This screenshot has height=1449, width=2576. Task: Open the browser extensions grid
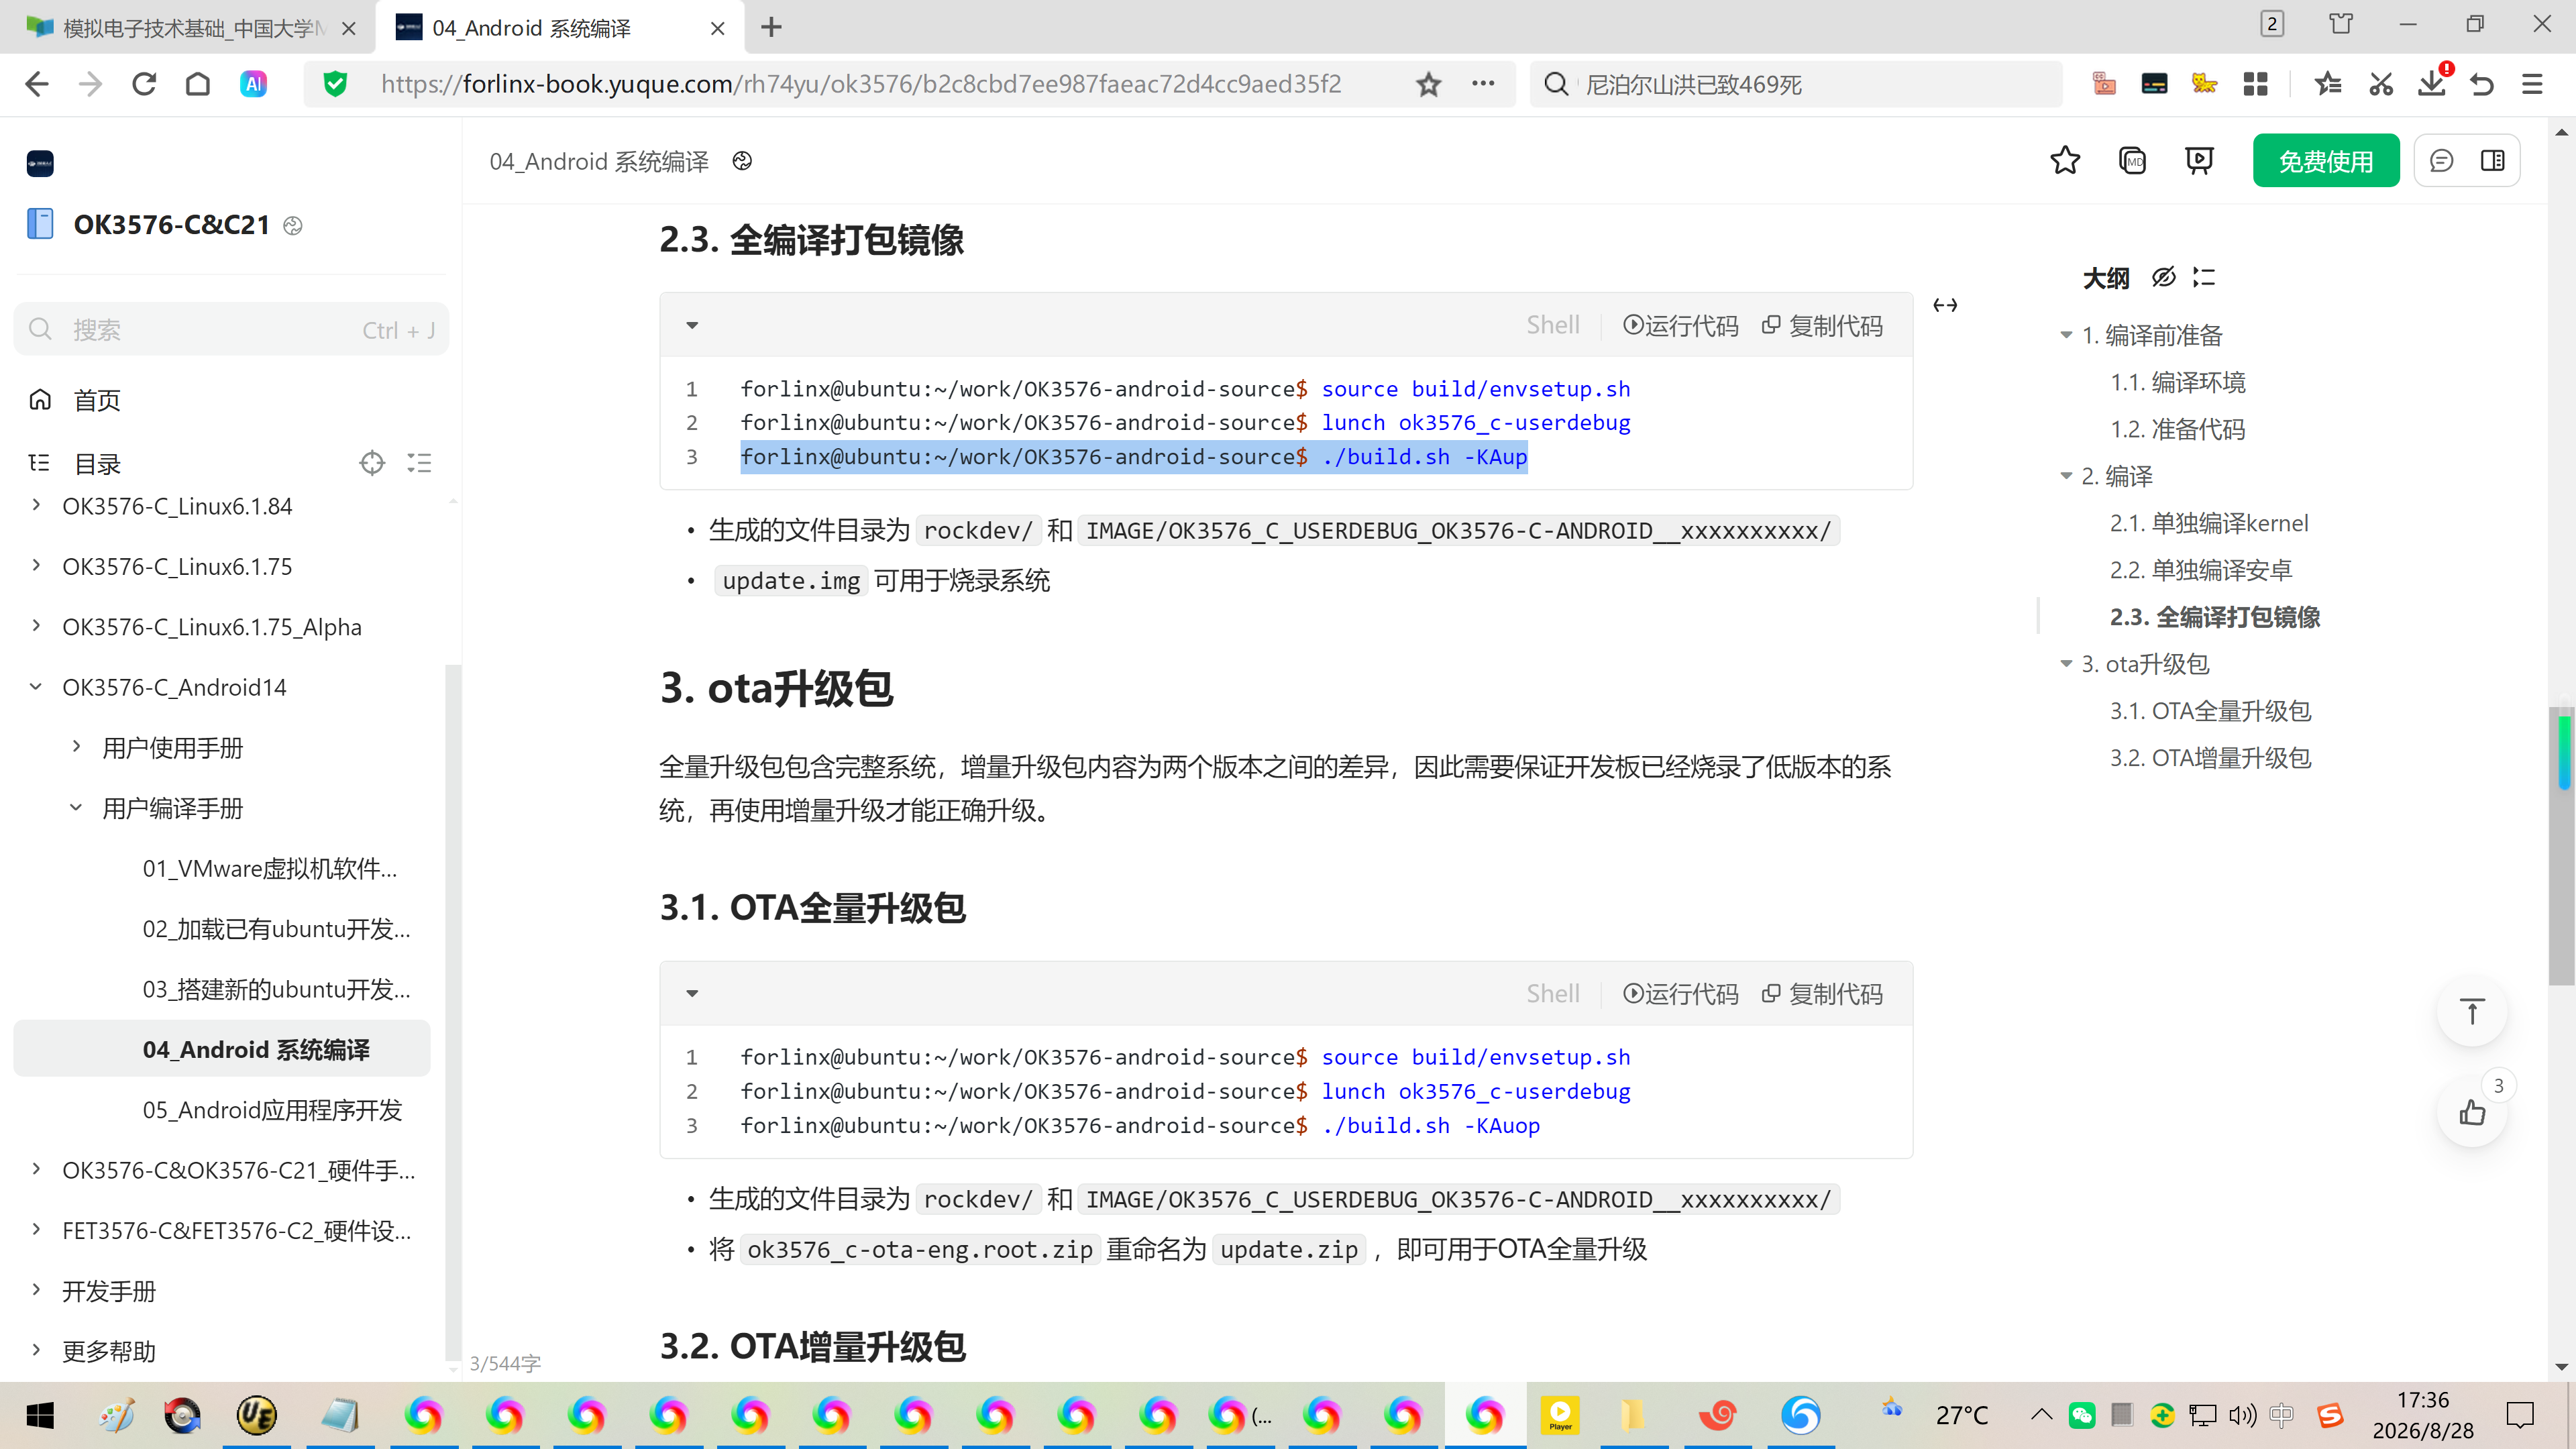pyautogui.click(x=2255, y=84)
